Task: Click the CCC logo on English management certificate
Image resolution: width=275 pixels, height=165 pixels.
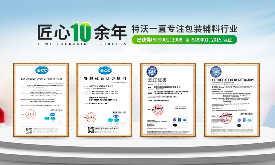Action: [42, 70]
